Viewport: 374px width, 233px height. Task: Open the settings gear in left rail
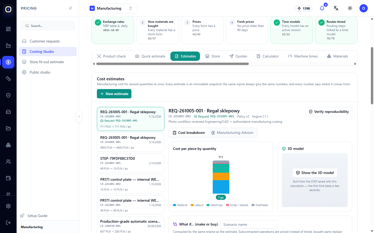8,206
